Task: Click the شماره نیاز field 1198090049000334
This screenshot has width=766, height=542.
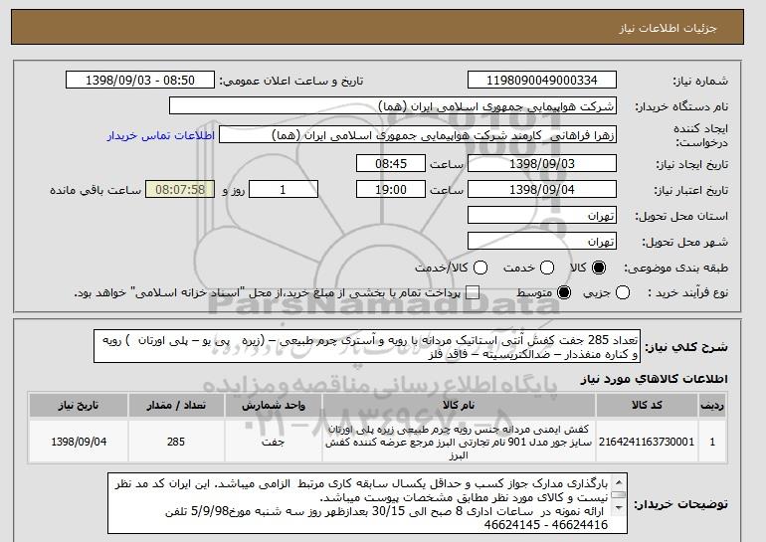Action: click(542, 81)
